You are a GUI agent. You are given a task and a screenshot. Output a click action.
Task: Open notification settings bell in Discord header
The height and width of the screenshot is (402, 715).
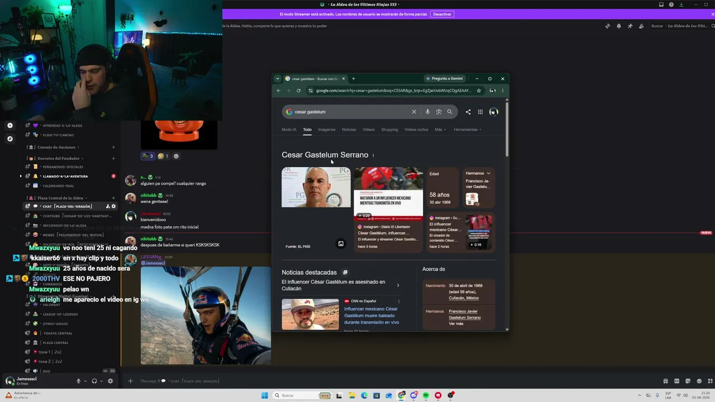click(x=618, y=26)
